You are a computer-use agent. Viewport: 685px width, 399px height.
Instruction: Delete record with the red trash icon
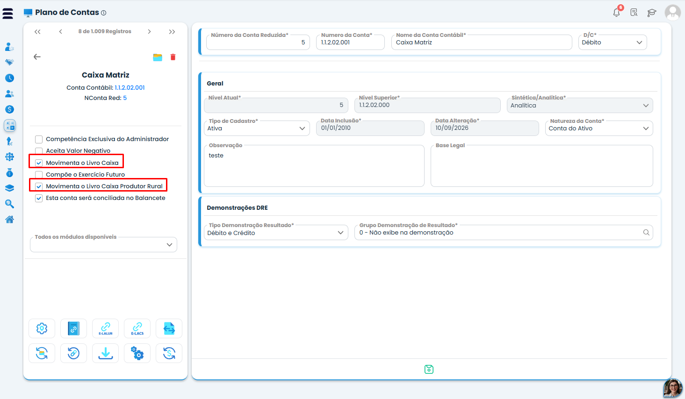point(173,57)
